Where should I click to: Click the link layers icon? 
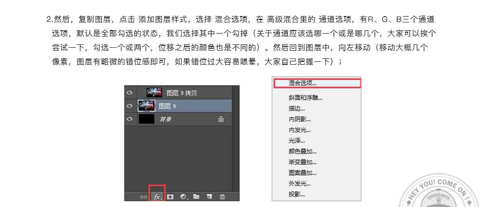pyautogui.click(x=143, y=197)
